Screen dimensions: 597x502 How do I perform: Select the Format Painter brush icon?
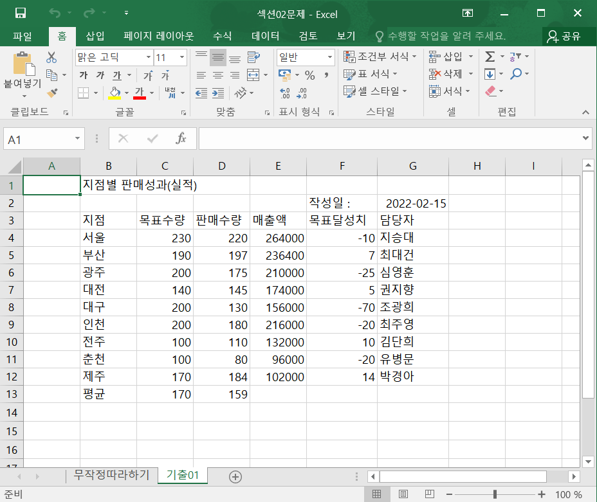pos(52,93)
